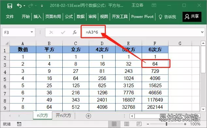
Task: Click the Select All corner triangle
Action: 7,43
